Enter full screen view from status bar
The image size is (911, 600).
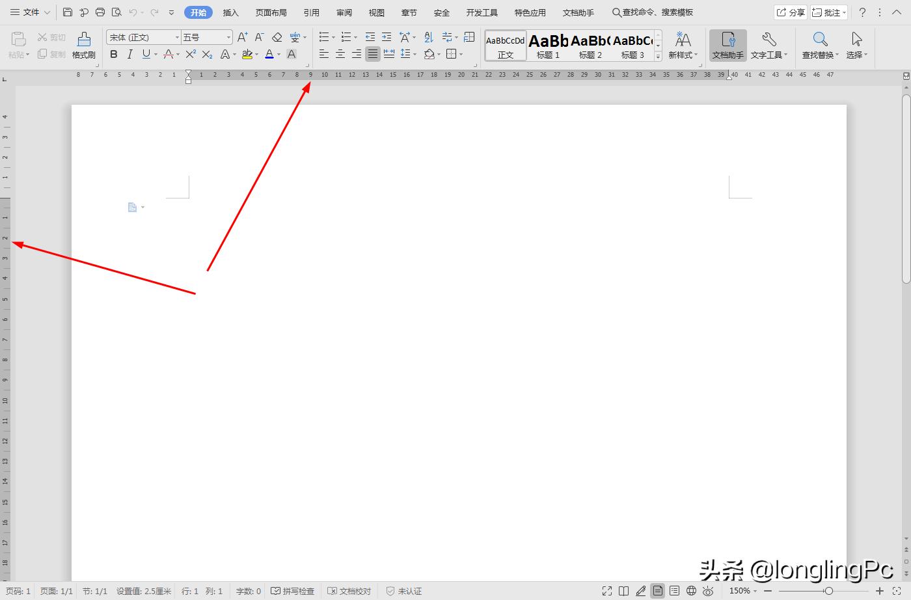point(607,591)
